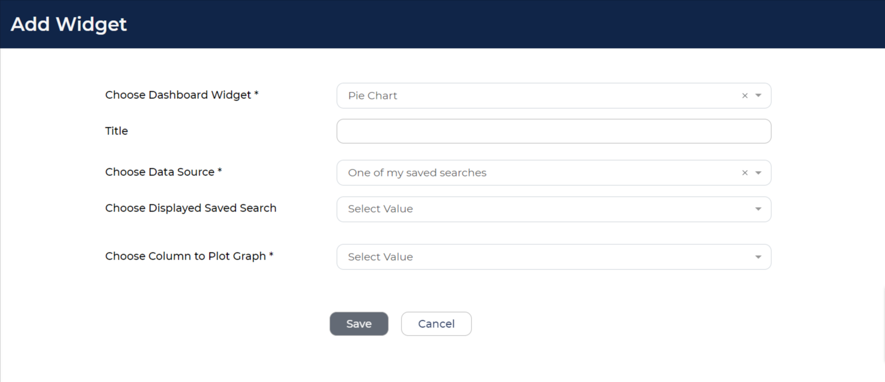Open the Displayed Saved Search dropdown arrow
The height and width of the screenshot is (382, 885).
point(758,209)
